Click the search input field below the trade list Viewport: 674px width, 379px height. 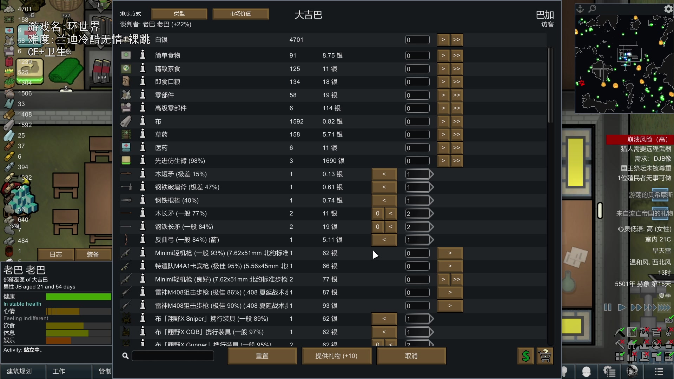(x=173, y=355)
